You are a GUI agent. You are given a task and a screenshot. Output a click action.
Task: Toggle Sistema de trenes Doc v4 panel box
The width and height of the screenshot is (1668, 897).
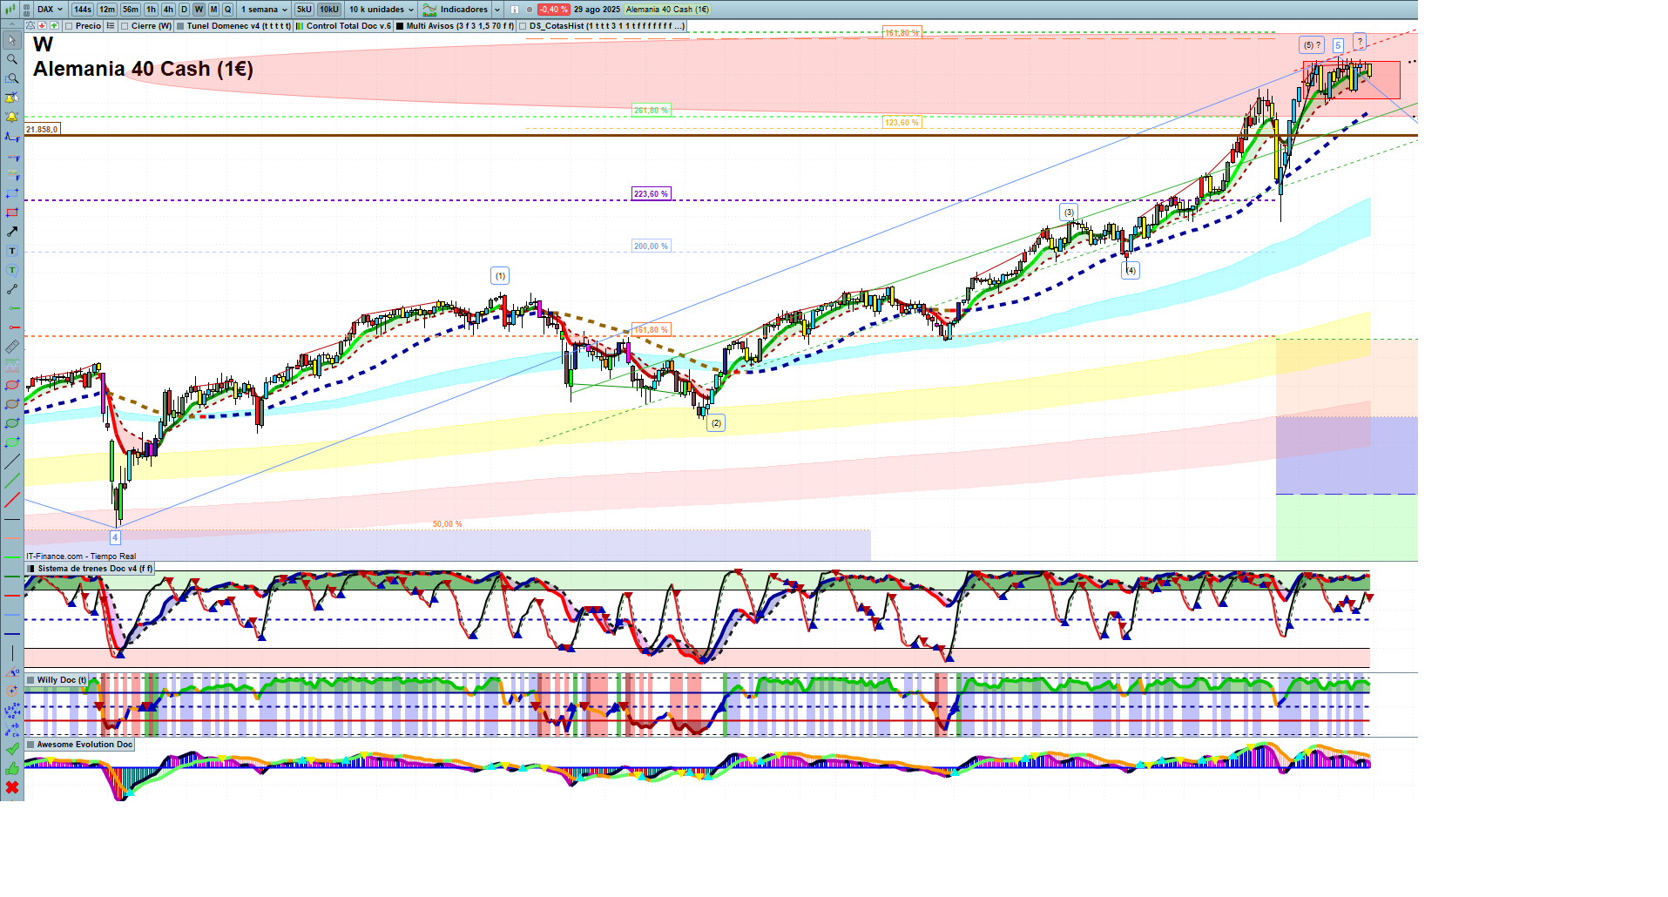(x=31, y=569)
